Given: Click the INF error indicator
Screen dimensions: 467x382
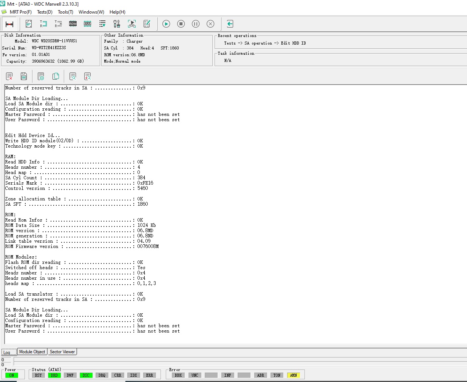Looking at the screenshot, I should (x=227, y=375).
